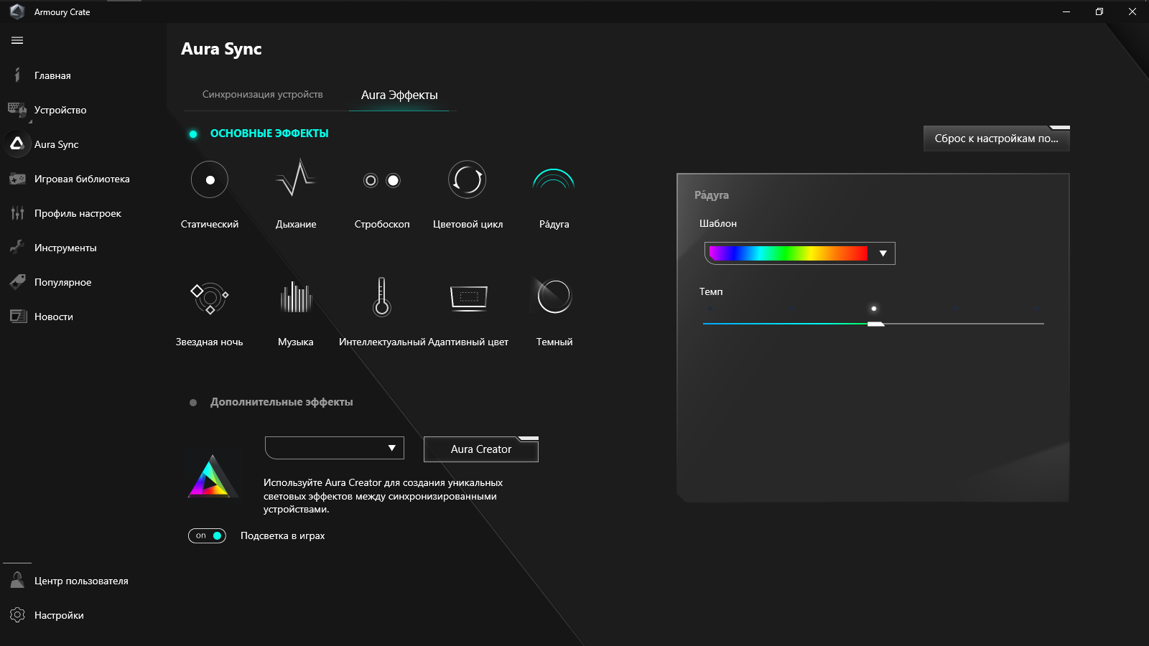This screenshot has width=1149, height=646.
Task: Switch to Aura Эффекты tab
Action: 399,95
